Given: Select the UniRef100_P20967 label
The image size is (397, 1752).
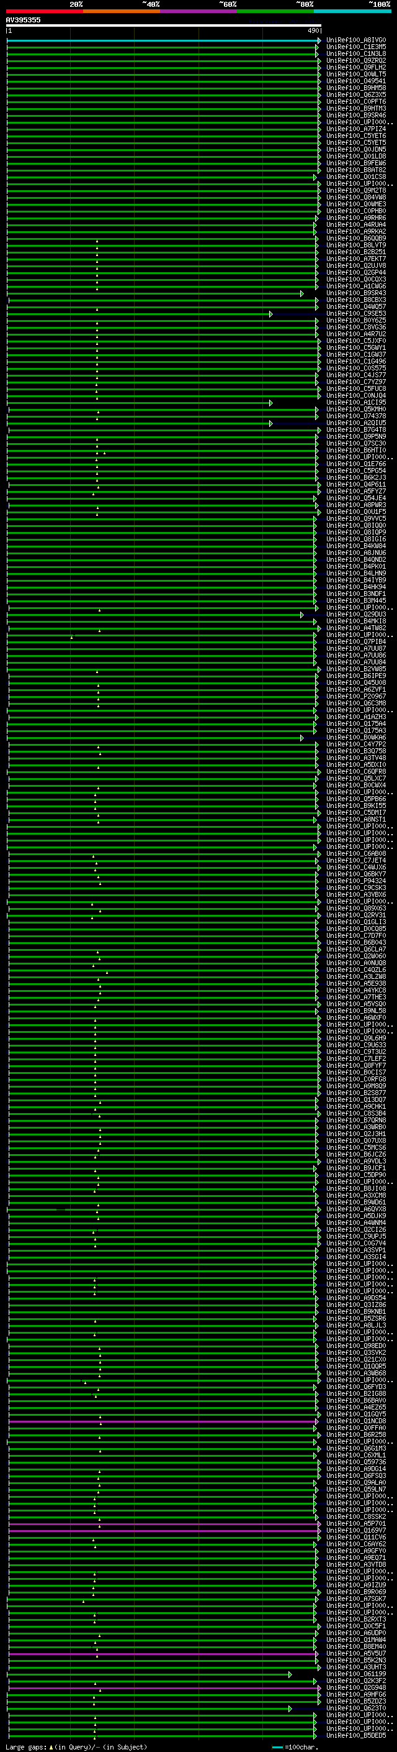Looking at the screenshot, I should pos(356,696).
